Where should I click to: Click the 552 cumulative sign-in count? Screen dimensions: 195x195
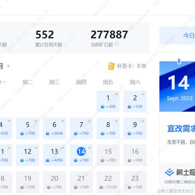[45, 35]
